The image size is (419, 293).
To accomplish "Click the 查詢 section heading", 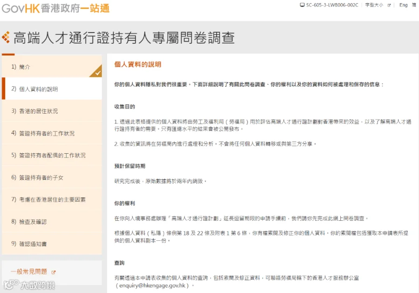I will (x=119, y=263).
